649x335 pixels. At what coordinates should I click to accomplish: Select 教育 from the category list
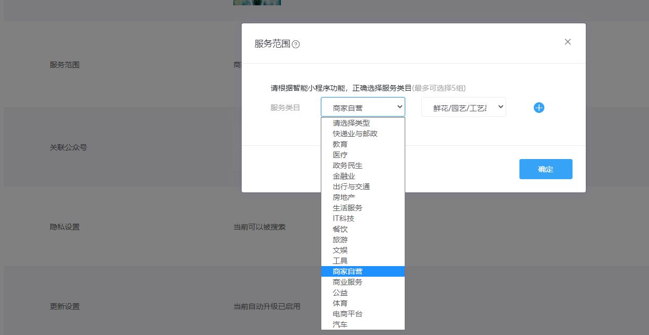point(340,144)
